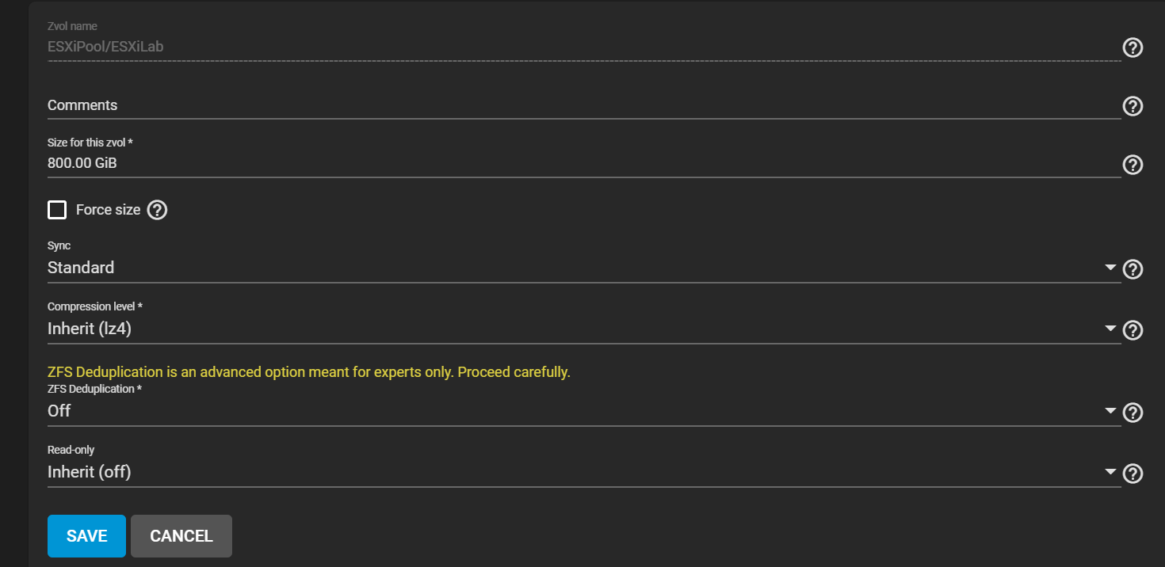Show help for Compression level
The width and height of the screenshot is (1165, 567).
[x=1133, y=330]
